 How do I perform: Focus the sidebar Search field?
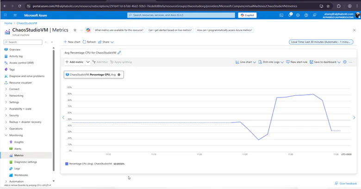pyautogui.click(x=23, y=42)
